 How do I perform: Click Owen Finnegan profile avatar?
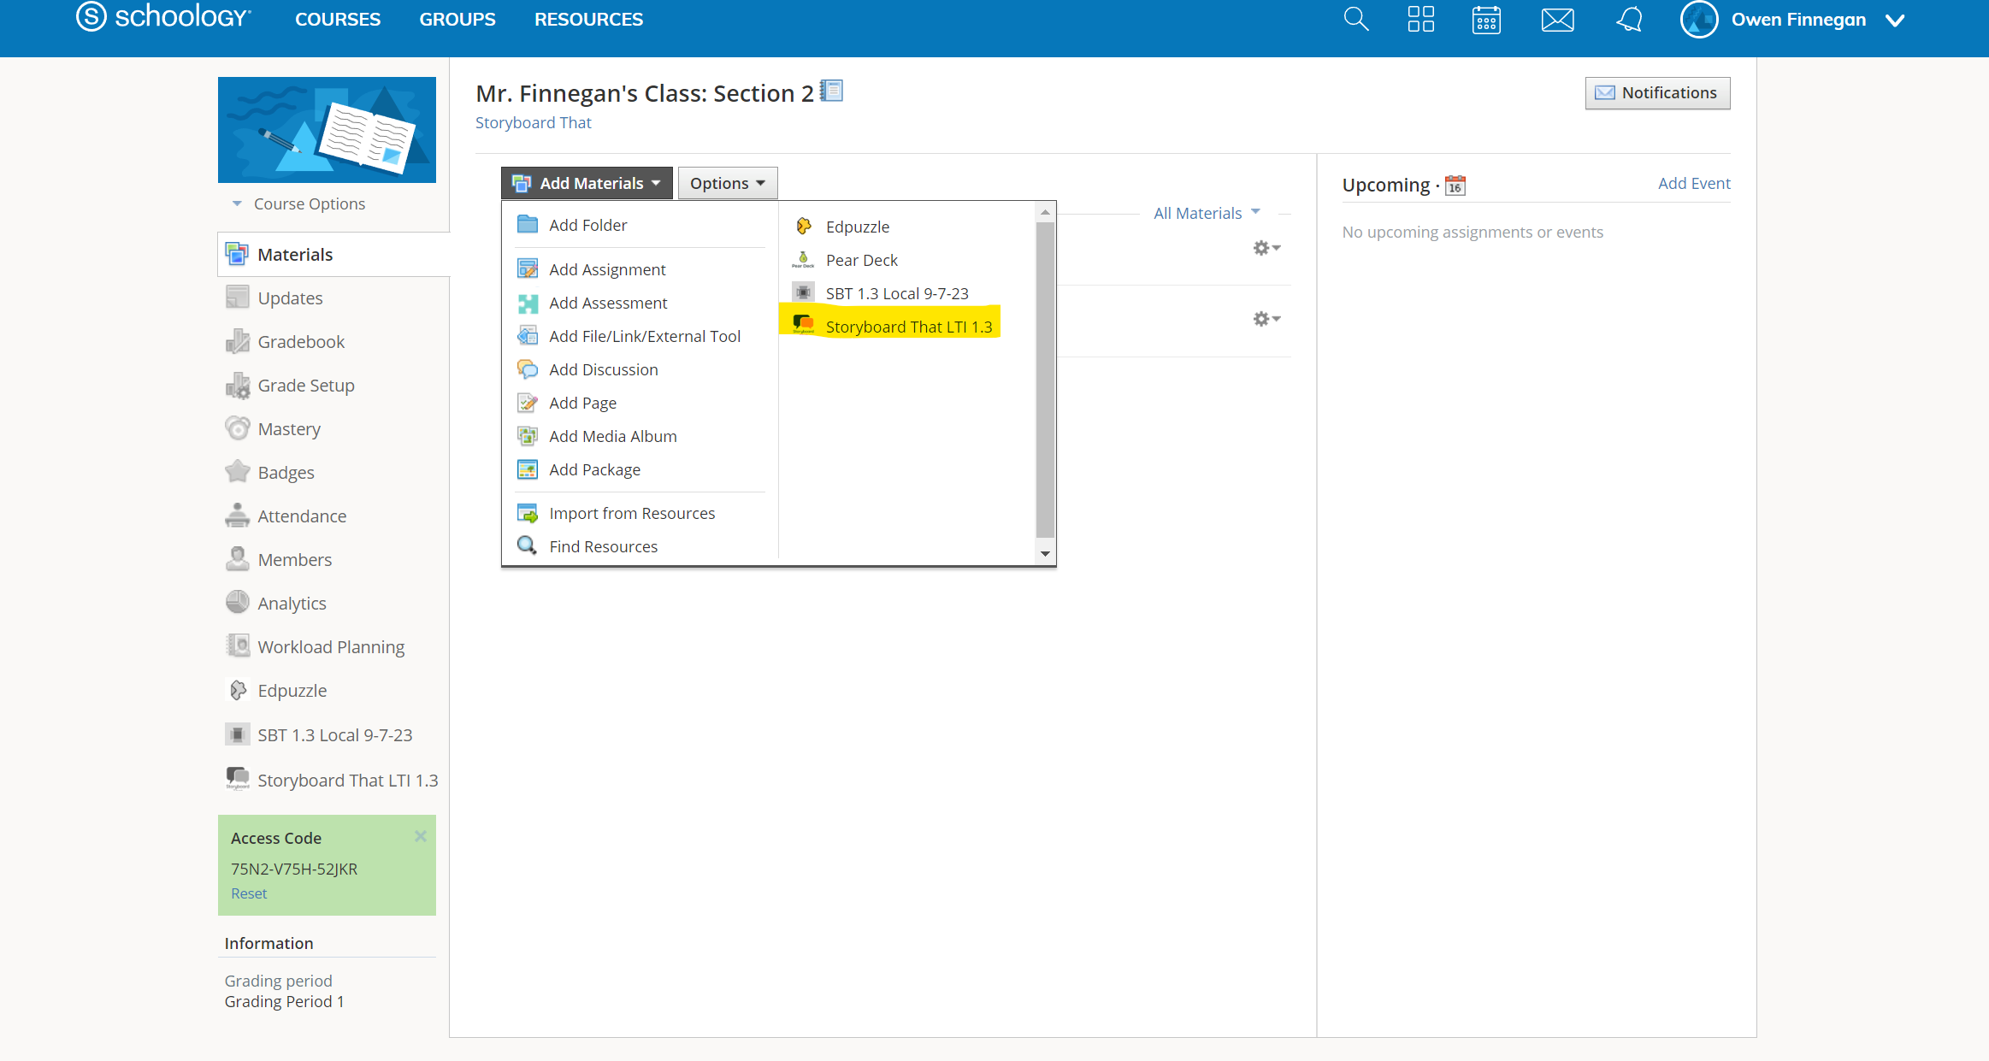1699,19
